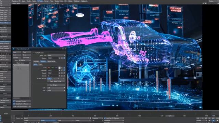Screen dimensions: 219x123
Task: Click the object list vertical scrollbar
Action: pos(30,80)
